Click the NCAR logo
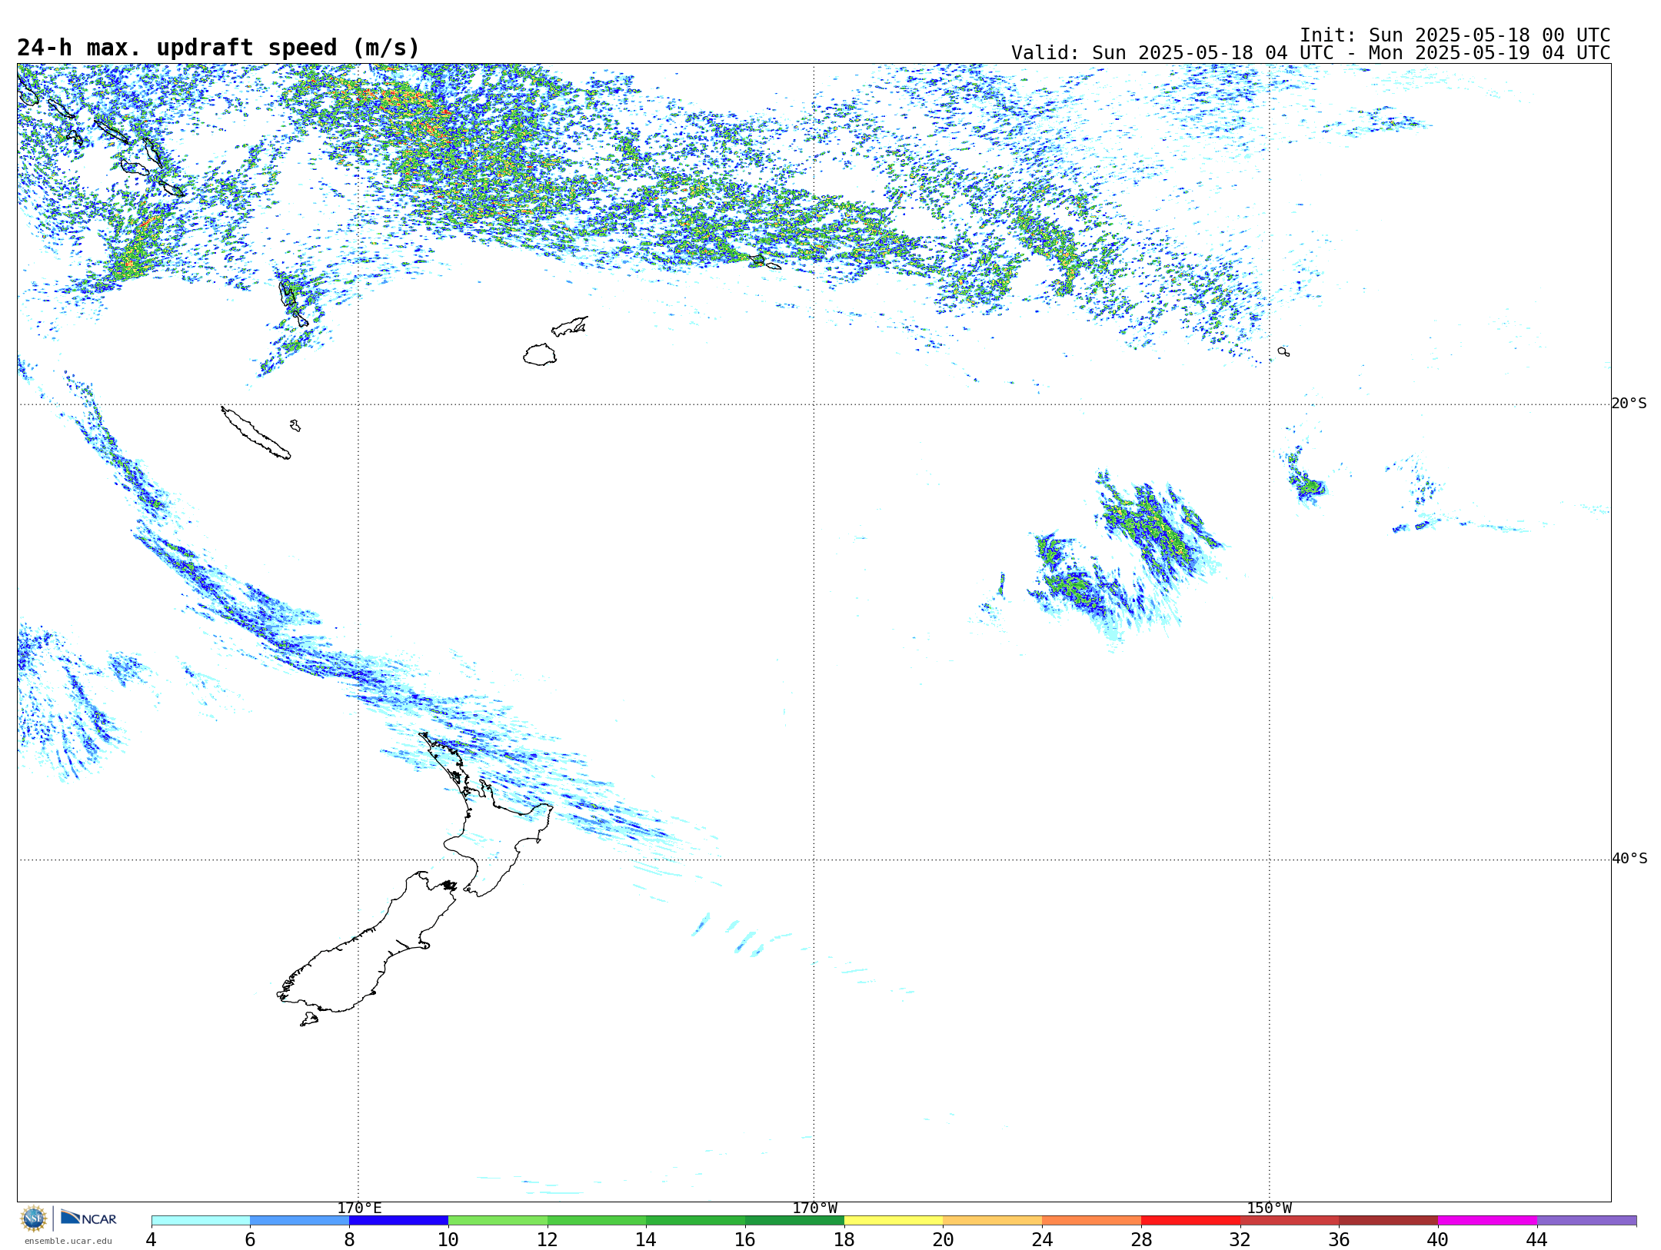The height and width of the screenshot is (1250, 1661). coord(88,1218)
